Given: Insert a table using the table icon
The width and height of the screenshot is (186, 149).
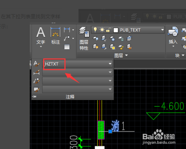Looking at the screenshot, I should click(67, 47).
